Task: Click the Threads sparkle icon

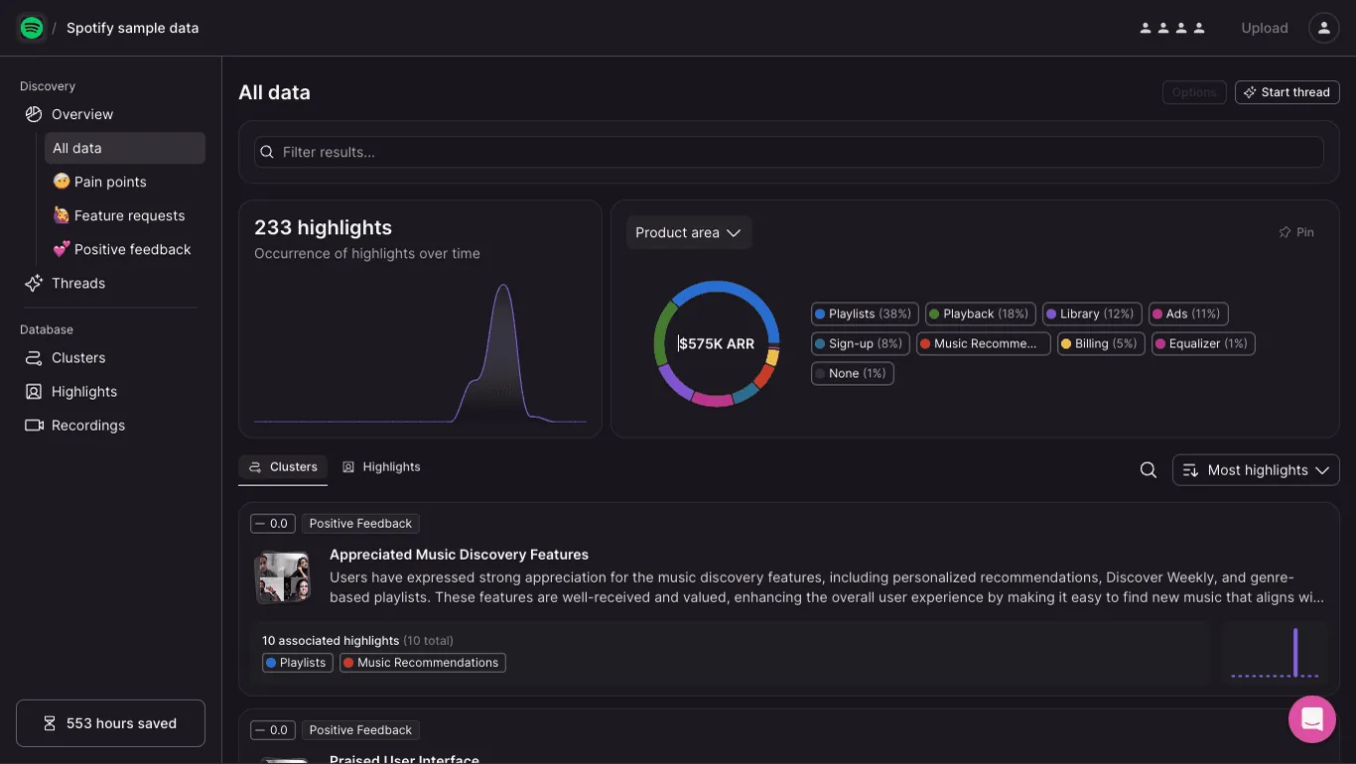Action: point(34,283)
